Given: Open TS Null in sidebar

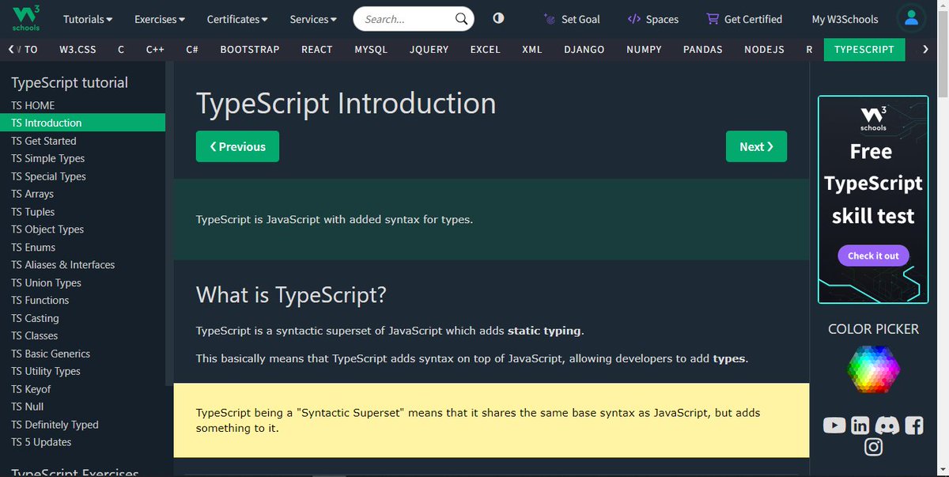Looking at the screenshot, I should pos(82,407).
